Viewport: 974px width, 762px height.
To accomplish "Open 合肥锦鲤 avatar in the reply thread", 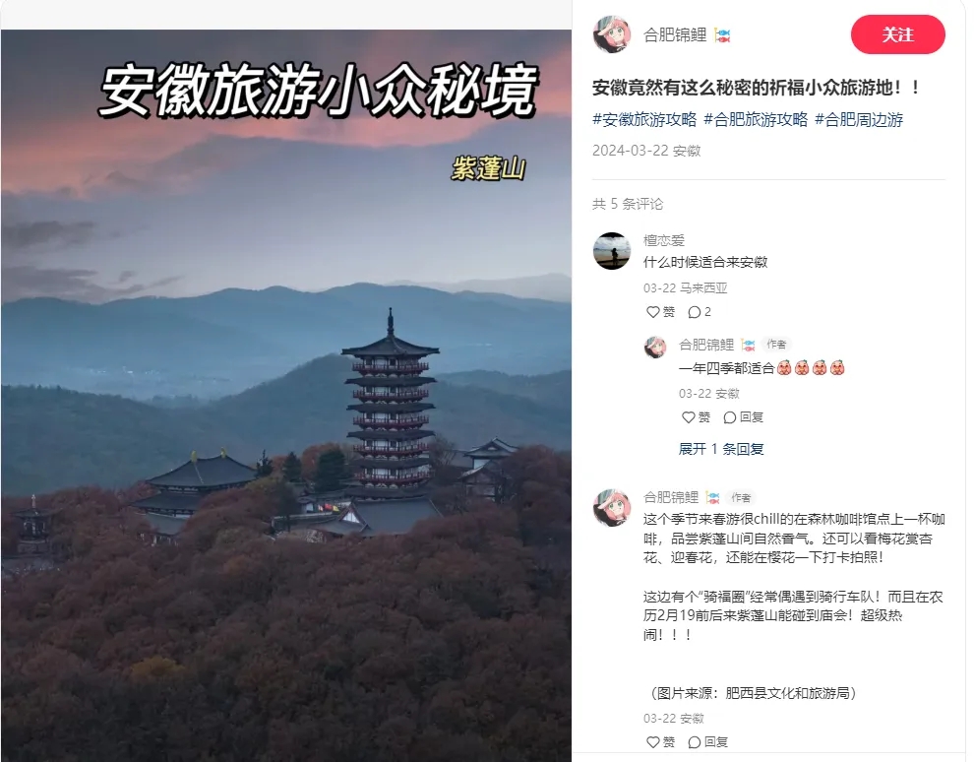I will click(x=655, y=348).
